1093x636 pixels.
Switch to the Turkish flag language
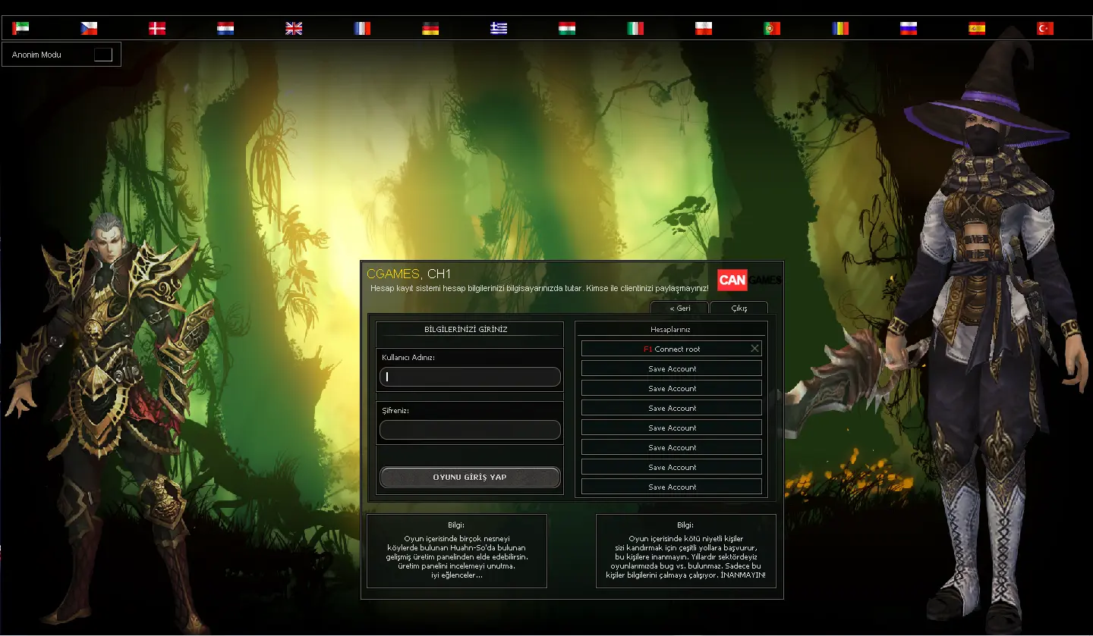click(1045, 28)
